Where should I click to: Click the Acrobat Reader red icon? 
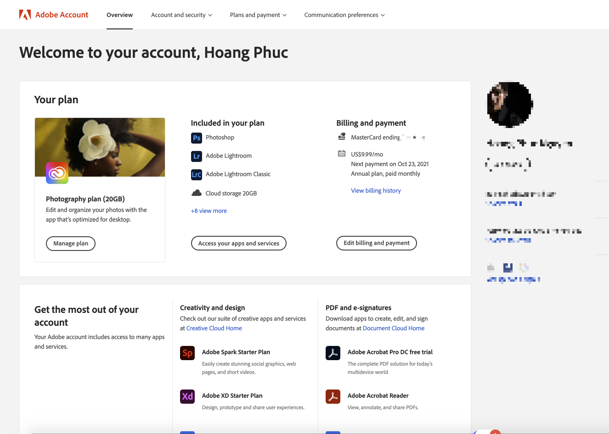click(x=333, y=396)
